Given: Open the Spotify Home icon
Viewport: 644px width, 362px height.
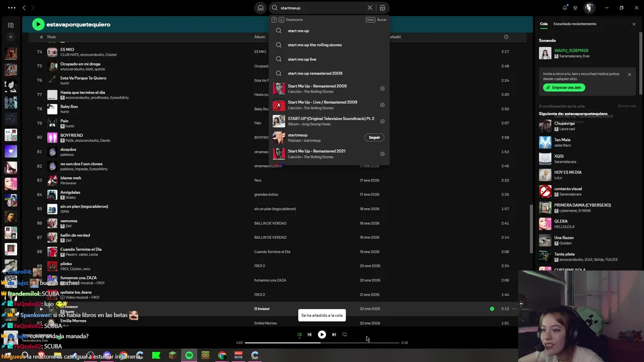Looking at the screenshot, I should point(260,8).
